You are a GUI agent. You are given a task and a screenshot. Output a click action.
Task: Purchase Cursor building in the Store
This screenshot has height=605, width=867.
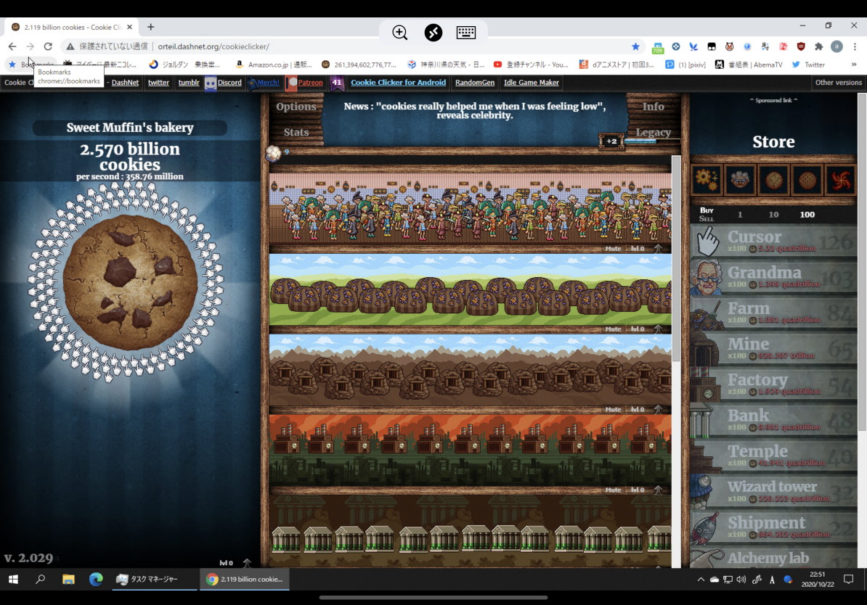[x=773, y=242]
